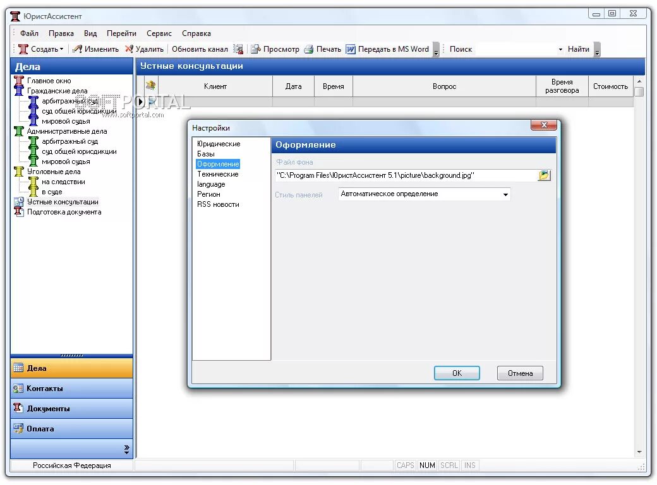Click the Поиск search input field

(x=515, y=49)
